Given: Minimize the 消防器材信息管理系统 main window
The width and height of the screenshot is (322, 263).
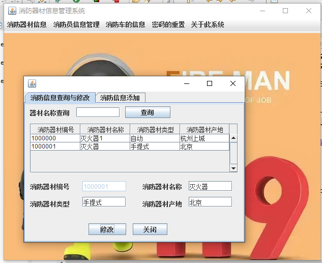Looking at the screenshot, I should (x=262, y=11).
